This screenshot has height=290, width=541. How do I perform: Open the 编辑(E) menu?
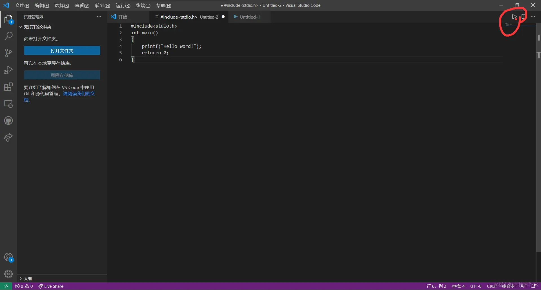point(42,6)
